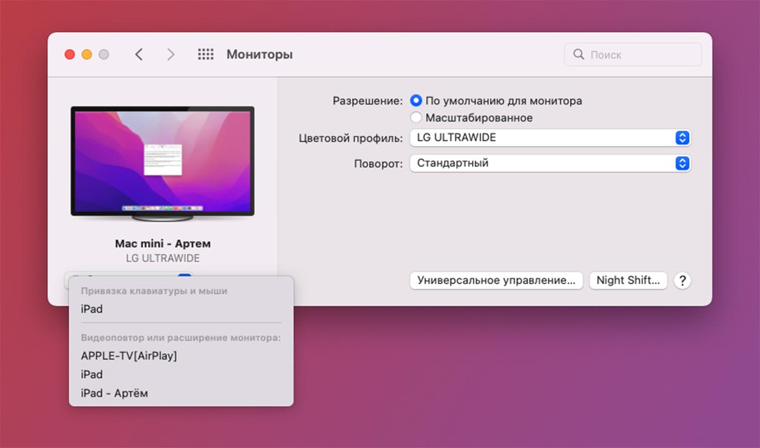Open the 'Поворот' Стандартный dropdown
Screen dimensions: 760x448
[550, 163]
